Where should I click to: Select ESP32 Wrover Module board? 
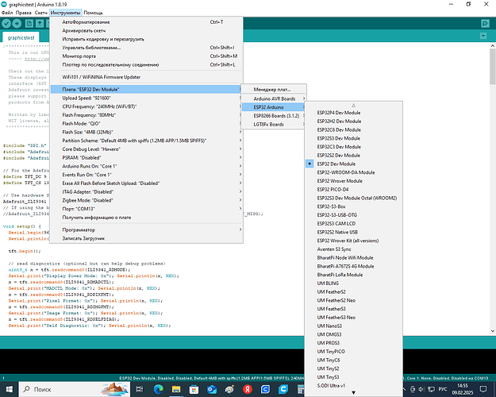353,181
